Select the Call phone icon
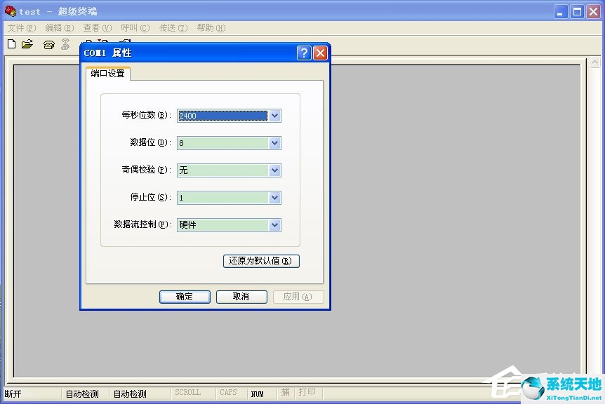 [x=49, y=43]
